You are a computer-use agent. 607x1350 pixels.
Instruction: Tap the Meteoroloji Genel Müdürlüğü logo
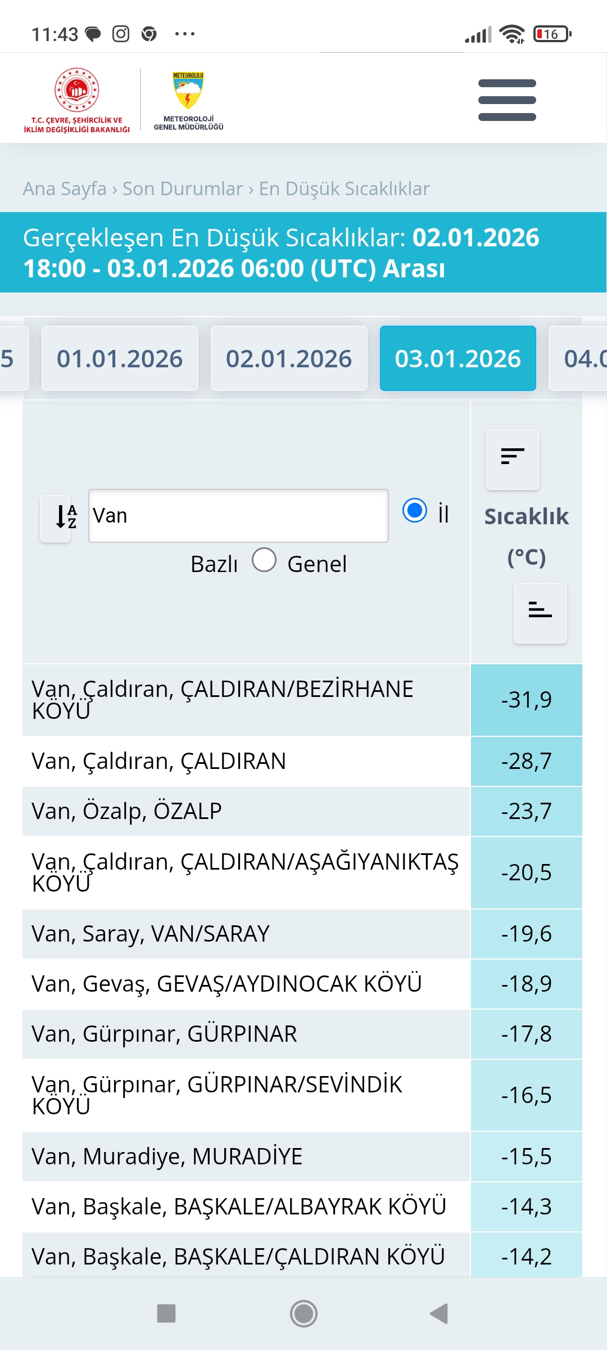tap(188, 100)
